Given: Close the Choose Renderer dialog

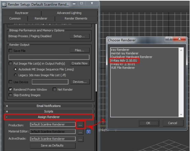Looking at the screenshot, I should pos(179,39).
